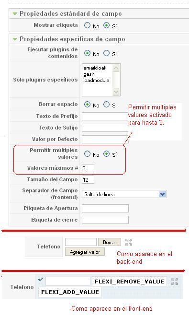
Task: Collapse Propiedades estándar de campo section
Action: 15,14
